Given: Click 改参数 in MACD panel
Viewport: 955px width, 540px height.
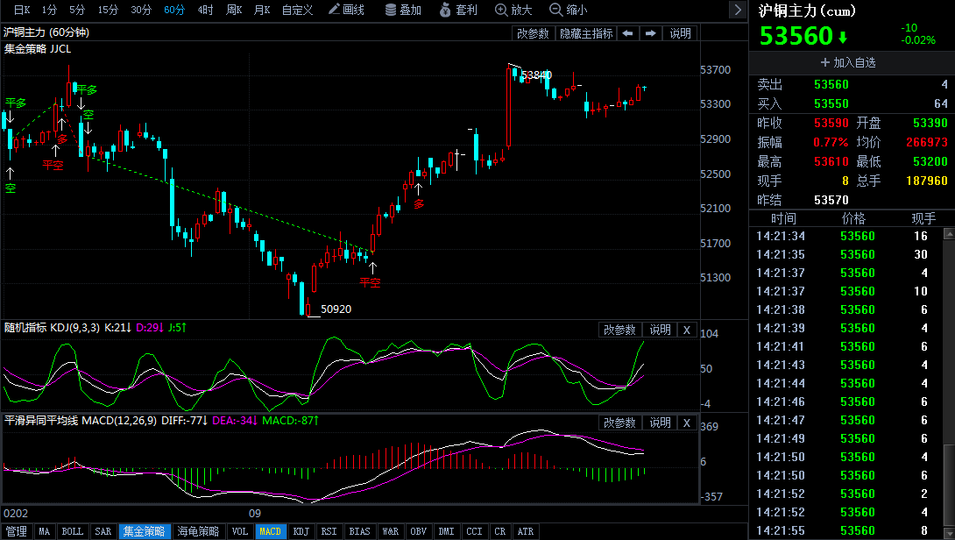Looking at the screenshot, I should tap(619, 423).
